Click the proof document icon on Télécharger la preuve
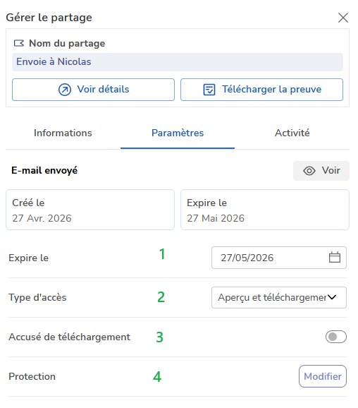The image size is (358, 408). pyautogui.click(x=209, y=90)
